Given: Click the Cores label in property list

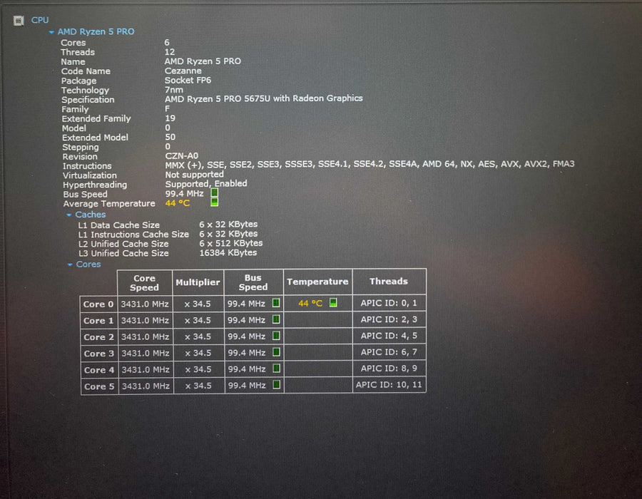Looking at the screenshot, I should point(73,43).
